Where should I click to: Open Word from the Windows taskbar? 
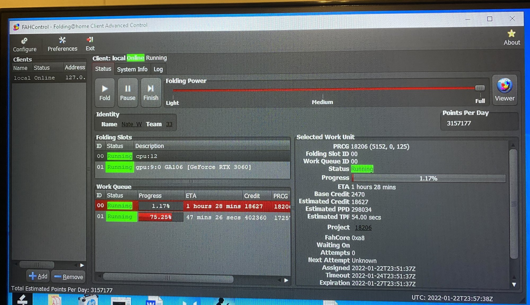[154, 302]
